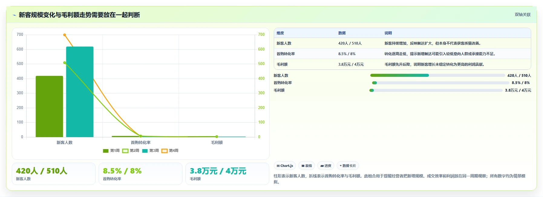Click the dark green 新客人数 bar at 420

coord(49,107)
